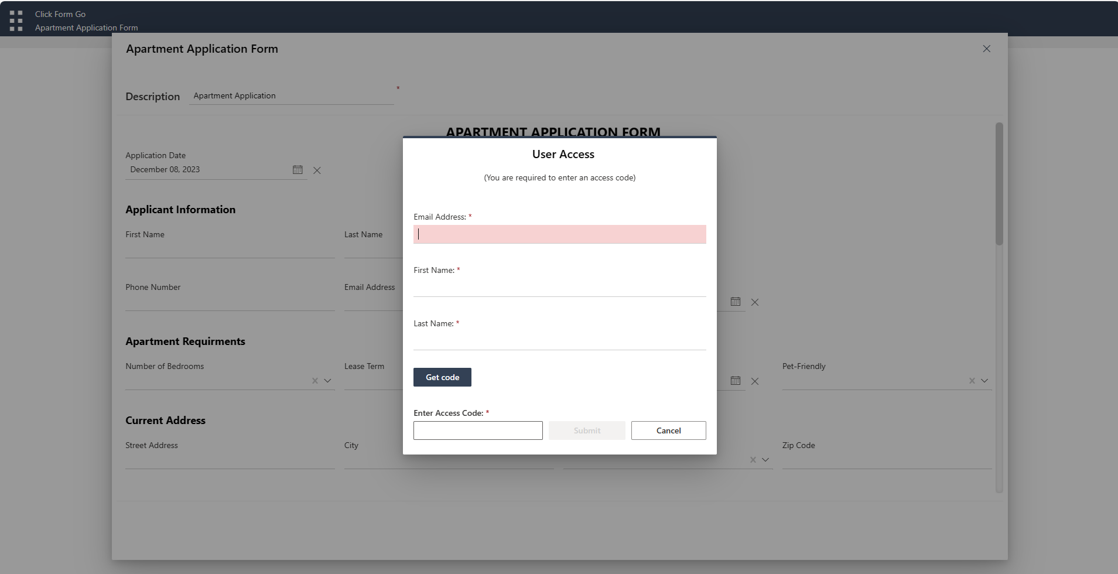Viewport: 1118px width, 574px height.
Task: Open Application Date calendar picker
Action: click(x=298, y=170)
